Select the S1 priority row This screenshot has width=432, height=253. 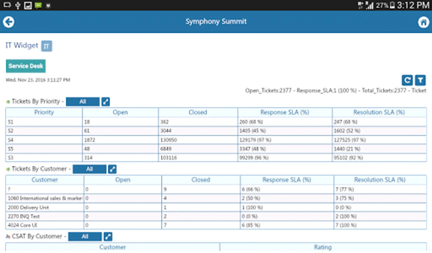216,122
